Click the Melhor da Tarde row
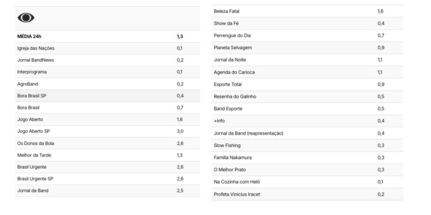This screenshot has height=215, width=431. pyautogui.click(x=108, y=155)
